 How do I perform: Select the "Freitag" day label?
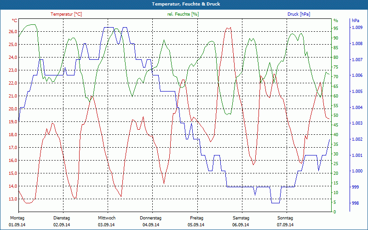[197, 218]
